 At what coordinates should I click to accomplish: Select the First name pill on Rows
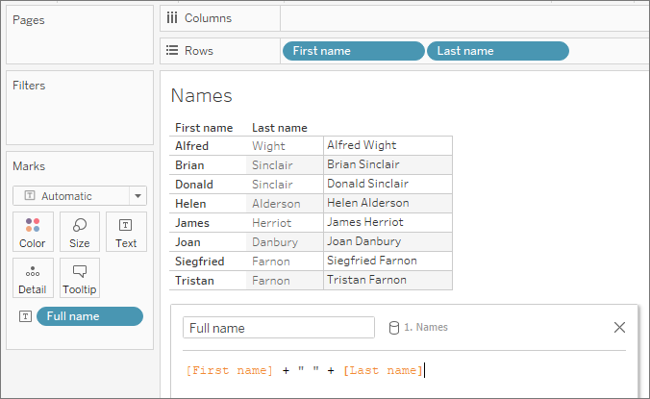click(354, 51)
